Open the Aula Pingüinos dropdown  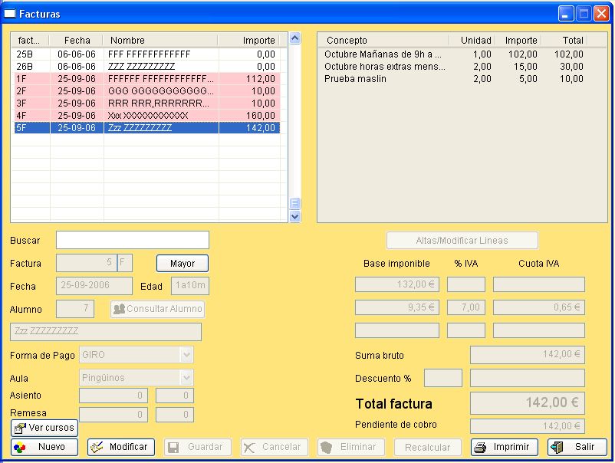click(x=186, y=377)
